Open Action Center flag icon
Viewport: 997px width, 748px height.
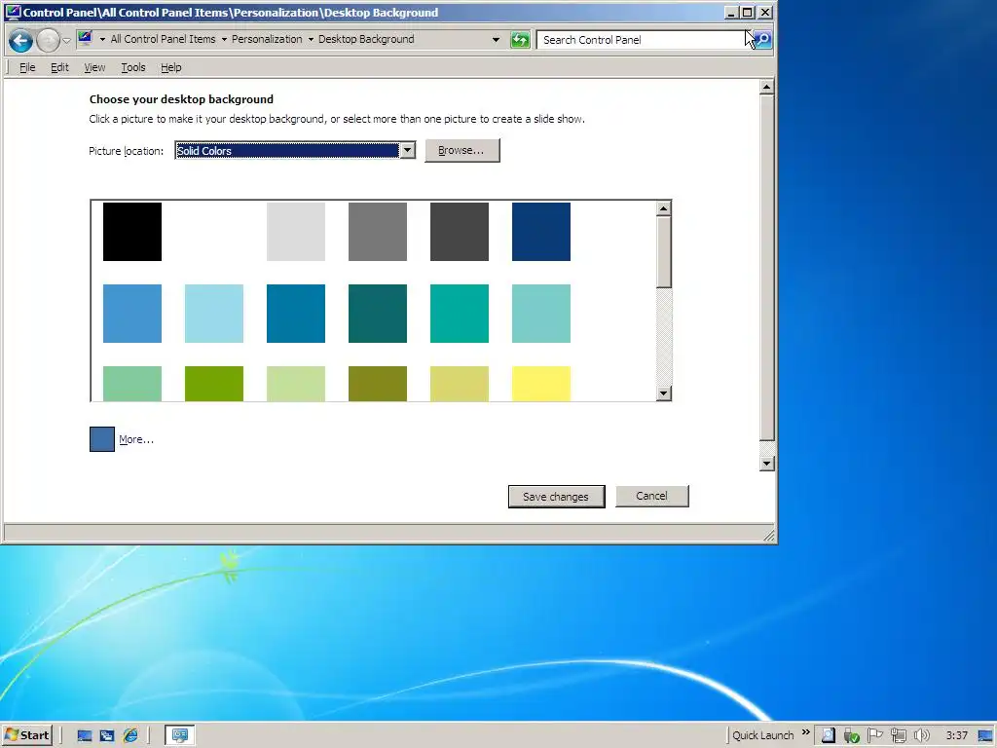875,736
